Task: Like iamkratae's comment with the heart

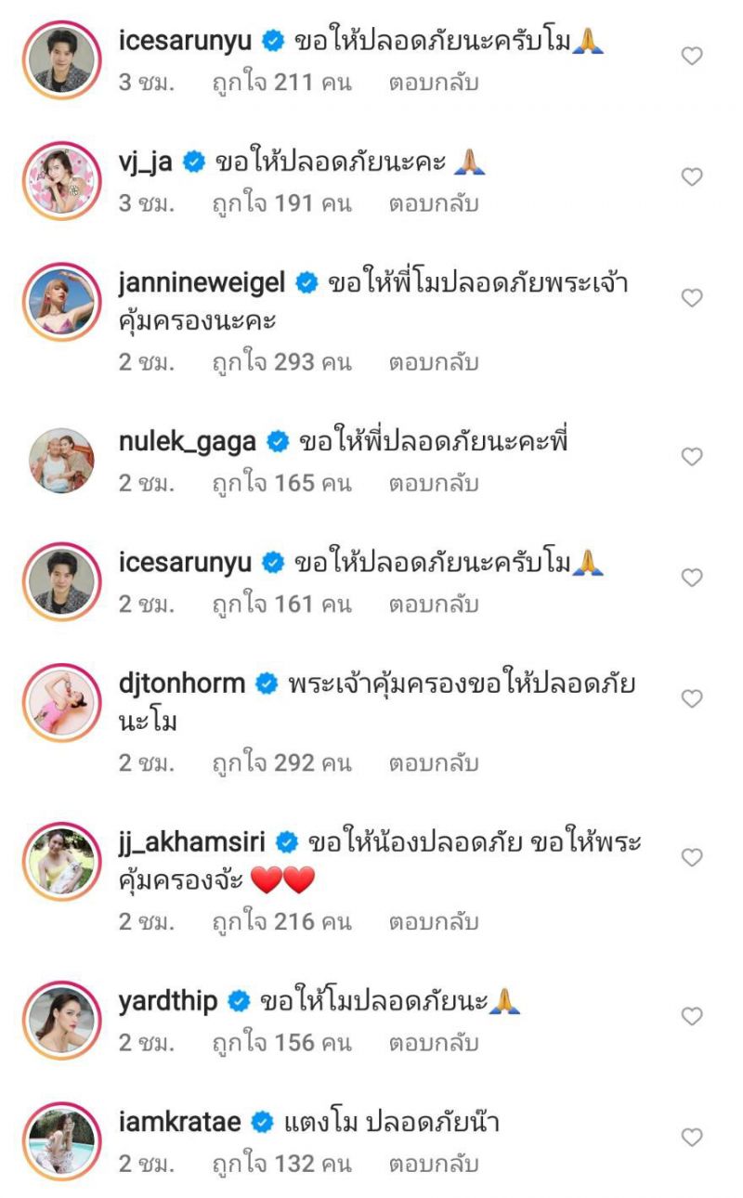Action: 692,1137
